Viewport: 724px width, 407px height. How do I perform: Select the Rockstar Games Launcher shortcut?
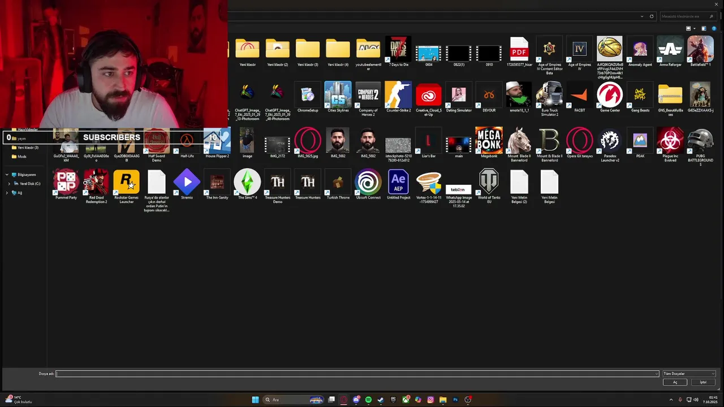tap(127, 187)
